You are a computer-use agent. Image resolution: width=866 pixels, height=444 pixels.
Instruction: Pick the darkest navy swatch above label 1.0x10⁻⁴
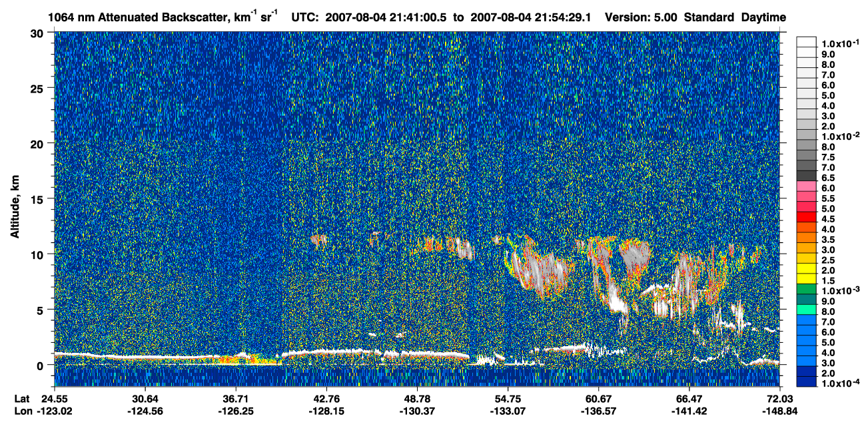coord(806,383)
